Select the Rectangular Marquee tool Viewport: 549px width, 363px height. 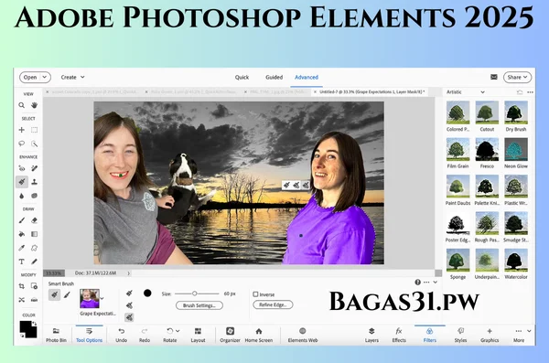pyautogui.click(x=34, y=130)
